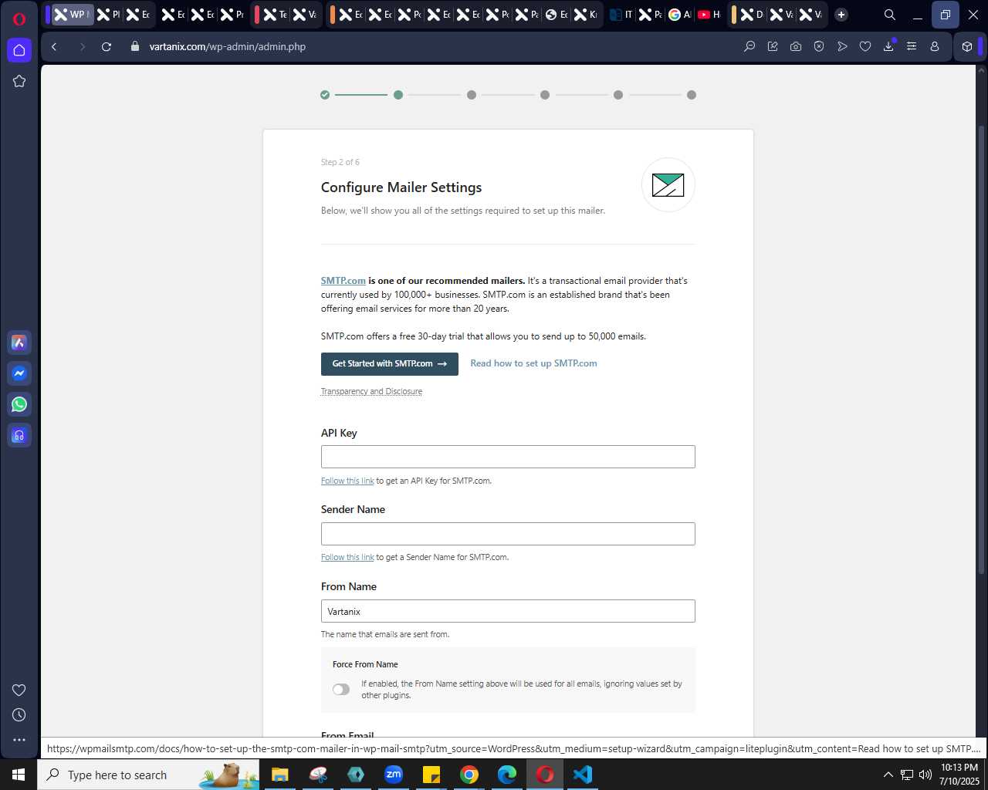Switch to the Te tab
The width and height of the screenshot is (988, 790).
tap(276, 15)
